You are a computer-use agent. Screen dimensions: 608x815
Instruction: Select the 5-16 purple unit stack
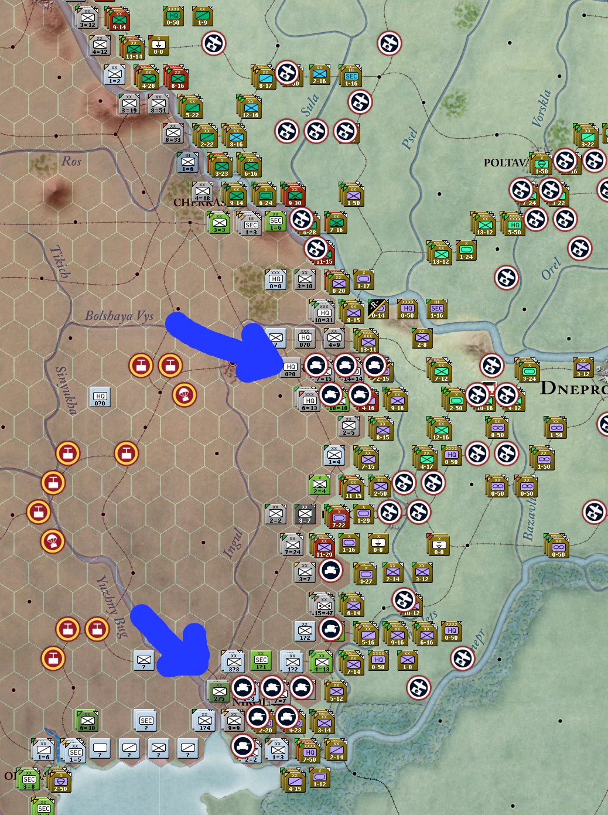367,635
